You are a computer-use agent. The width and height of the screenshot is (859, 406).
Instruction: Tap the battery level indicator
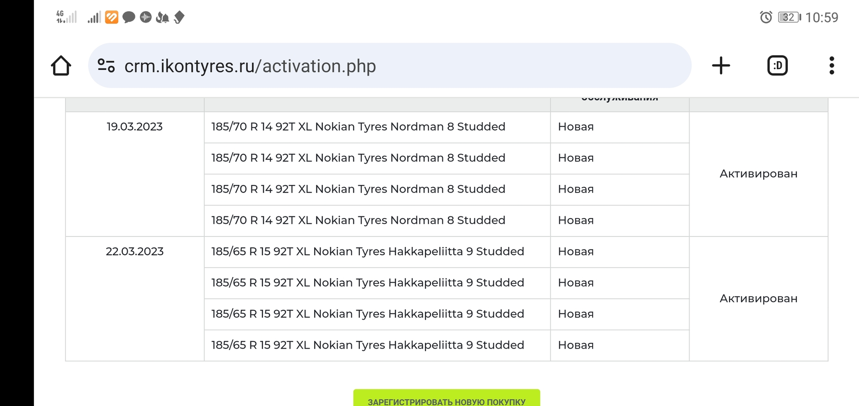[x=789, y=17]
